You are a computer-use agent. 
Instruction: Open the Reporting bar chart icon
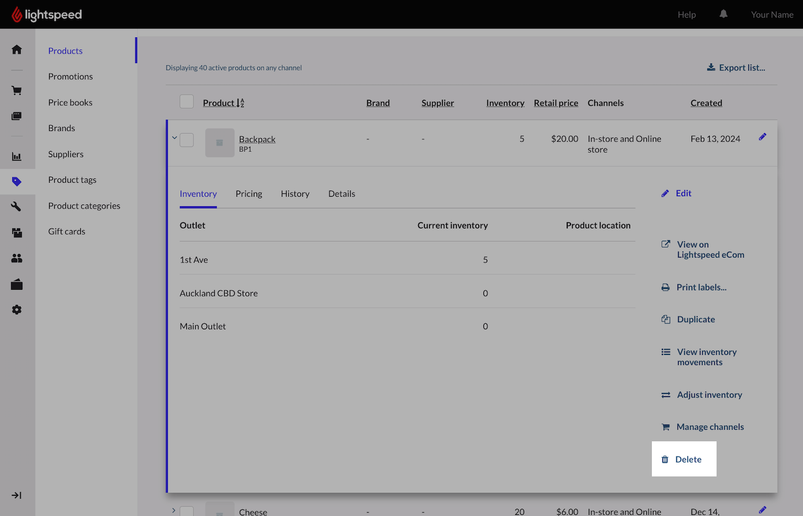[x=17, y=157]
